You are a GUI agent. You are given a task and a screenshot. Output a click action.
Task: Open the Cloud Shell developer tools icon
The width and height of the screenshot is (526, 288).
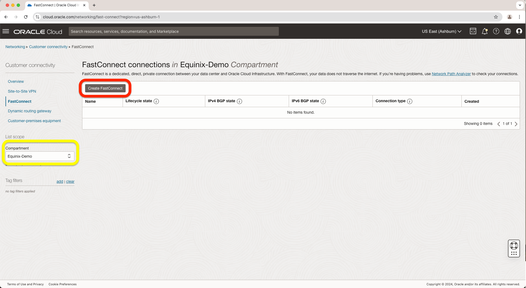(473, 31)
